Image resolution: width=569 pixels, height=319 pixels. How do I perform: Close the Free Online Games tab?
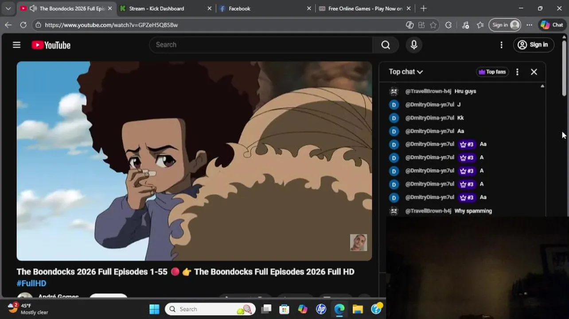[x=409, y=8]
